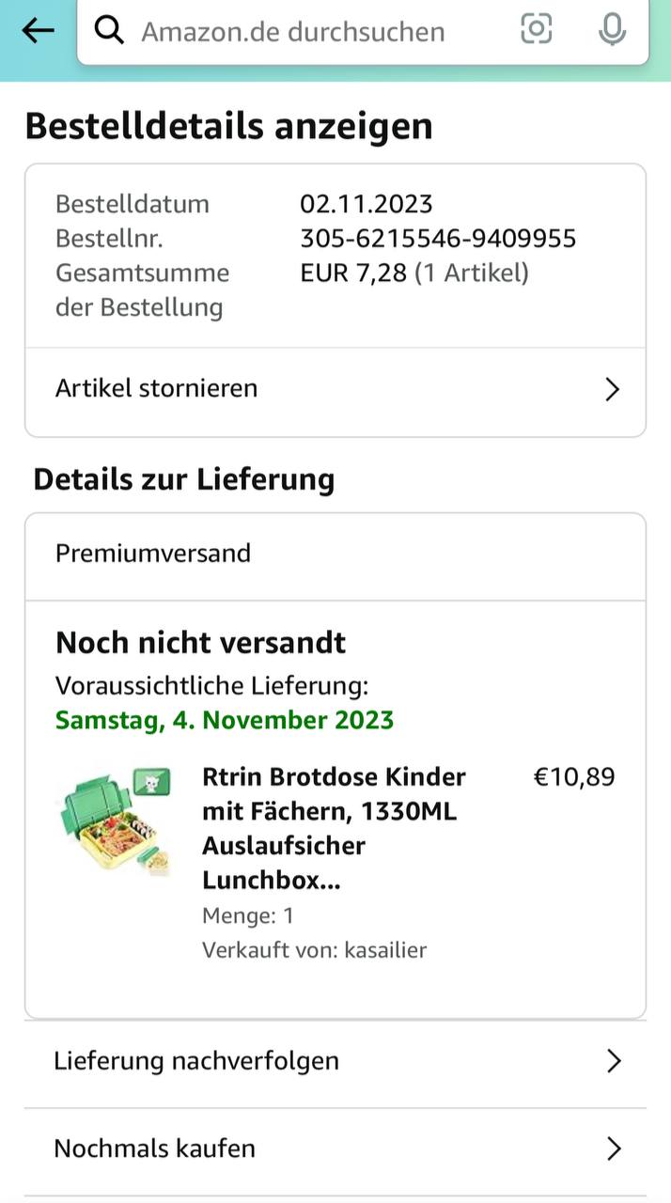Select the Artikel stornieren option
Image resolution: width=671 pixels, height=1203 pixels.
tap(157, 388)
